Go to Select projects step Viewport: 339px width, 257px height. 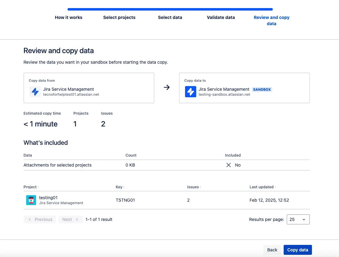(119, 17)
